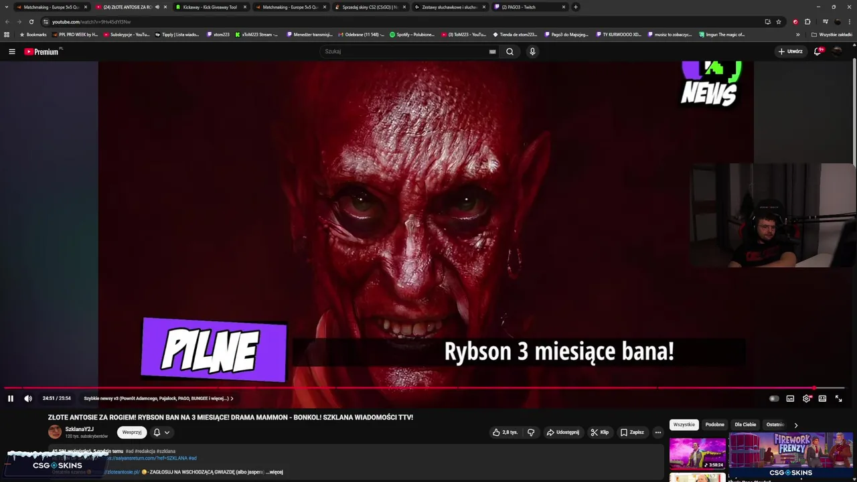857x482 pixels.
Task: Enter fullscreen mode
Action: pos(838,398)
